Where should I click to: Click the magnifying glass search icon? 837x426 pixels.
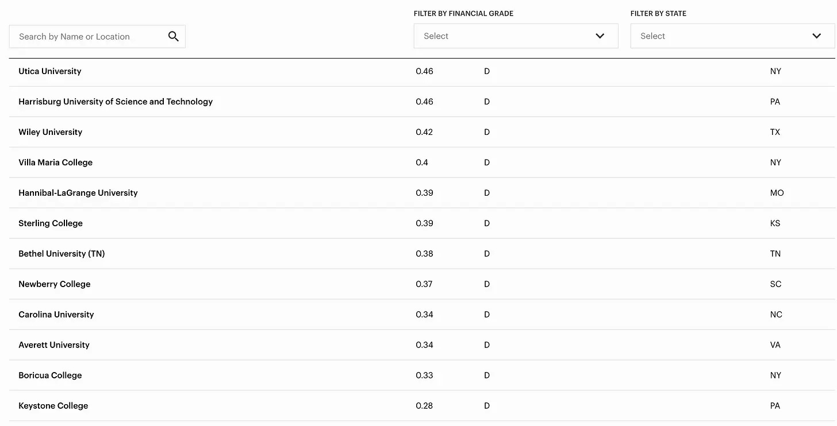[x=174, y=37]
